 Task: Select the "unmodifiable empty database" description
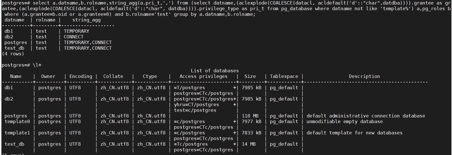point(344,121)
